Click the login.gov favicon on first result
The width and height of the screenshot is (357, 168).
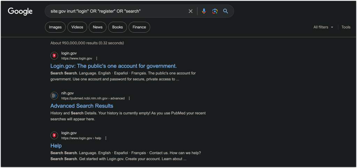(54, 56)
